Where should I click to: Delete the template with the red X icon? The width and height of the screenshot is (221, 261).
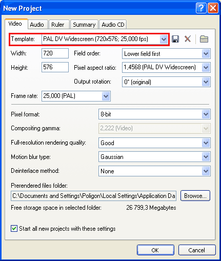(x=188, y=39)
